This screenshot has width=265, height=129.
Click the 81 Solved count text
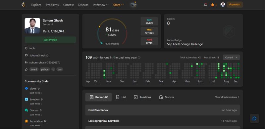pos(112,31)
